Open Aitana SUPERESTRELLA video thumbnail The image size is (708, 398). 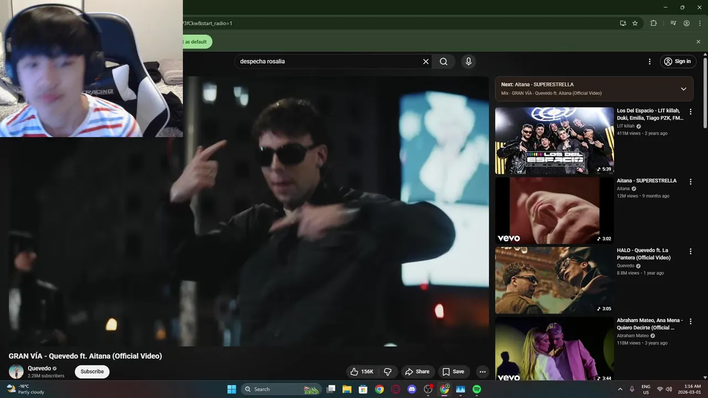(x=554, y=211)
